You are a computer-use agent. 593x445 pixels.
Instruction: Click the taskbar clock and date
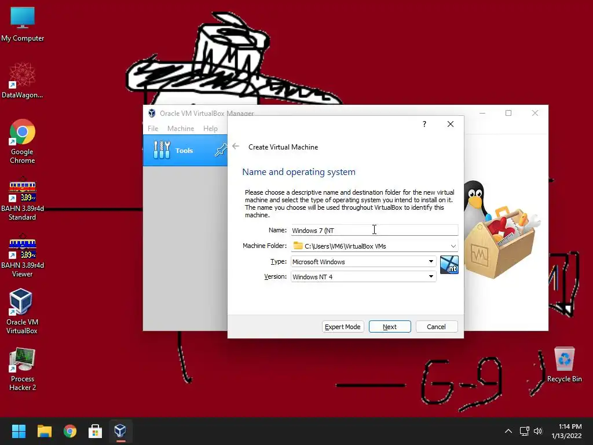click(x=566, y=431)
